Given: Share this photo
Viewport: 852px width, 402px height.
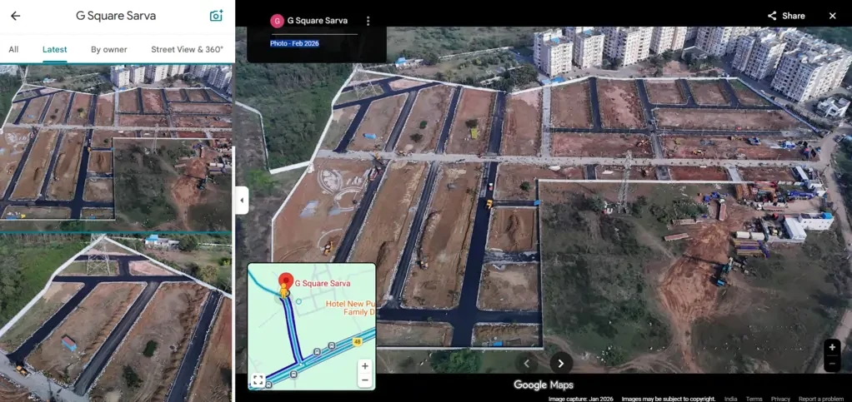Looking at the screenshot, I should [x=786, y=16].
